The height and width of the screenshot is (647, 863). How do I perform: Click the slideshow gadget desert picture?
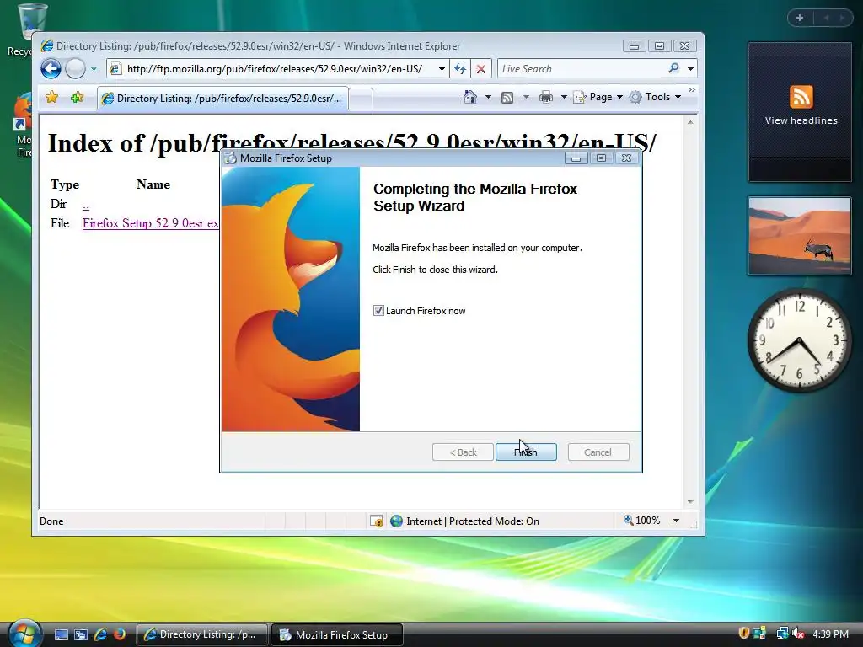click(x=800, y=236)
